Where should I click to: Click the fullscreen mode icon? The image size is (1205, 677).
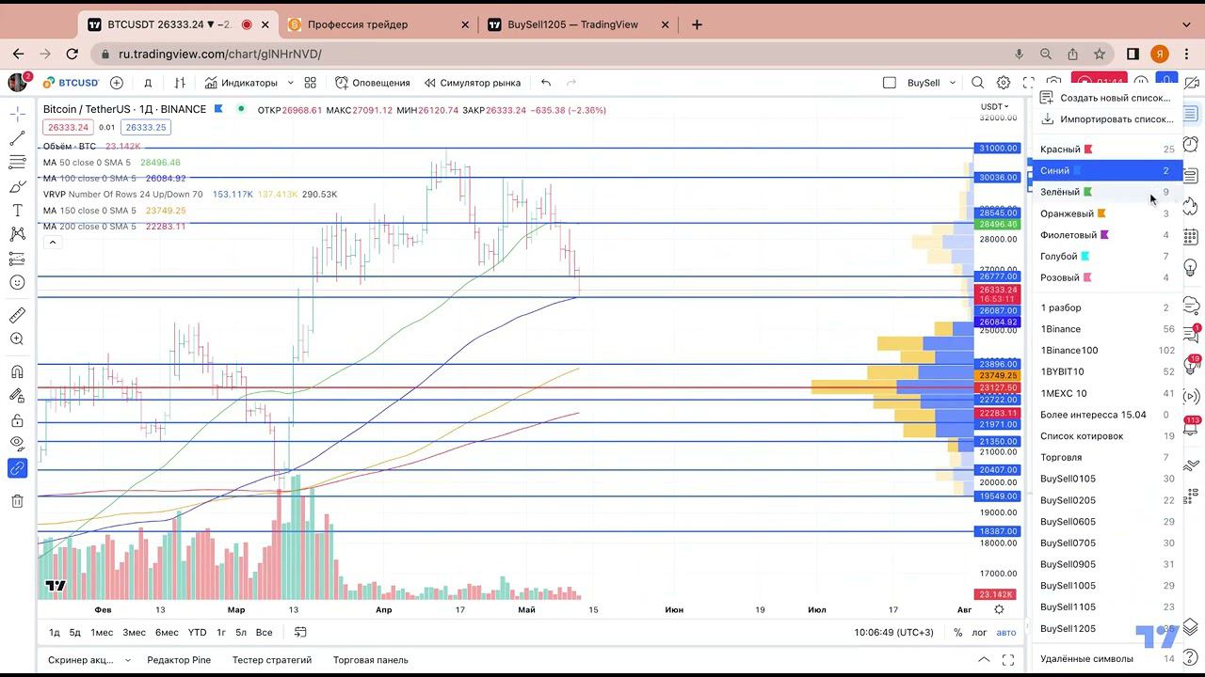(x=1029, y=83)
